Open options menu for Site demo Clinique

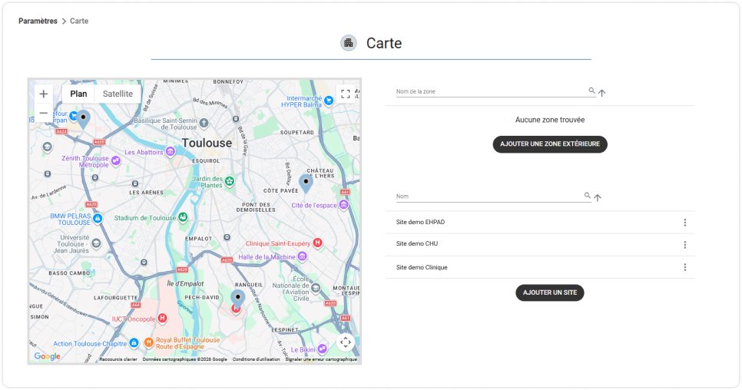[684, 268]
